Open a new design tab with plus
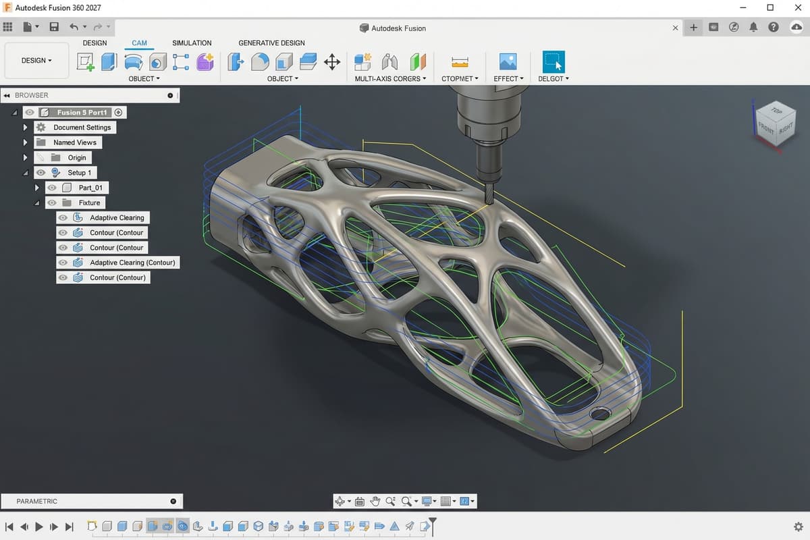This screenshot has width=810, height=540. (693, 28)
